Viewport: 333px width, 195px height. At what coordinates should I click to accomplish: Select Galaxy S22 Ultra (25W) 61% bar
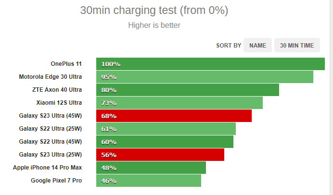click(x=166, y=129)
